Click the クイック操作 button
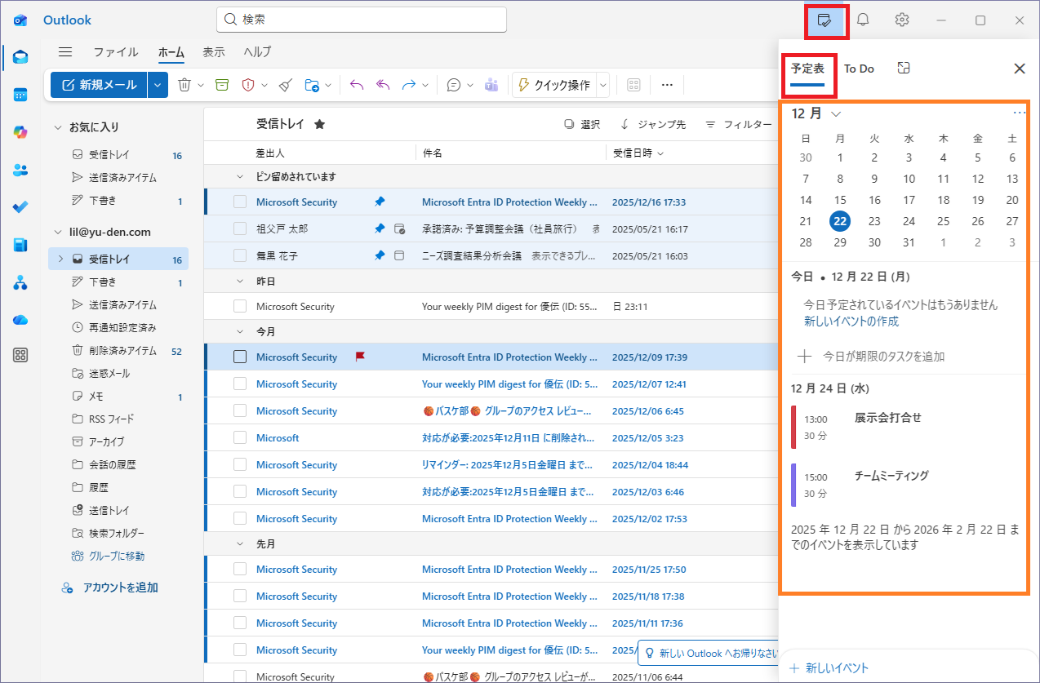Viewport: 1040px width, 683px height. (x=553, y=85)
